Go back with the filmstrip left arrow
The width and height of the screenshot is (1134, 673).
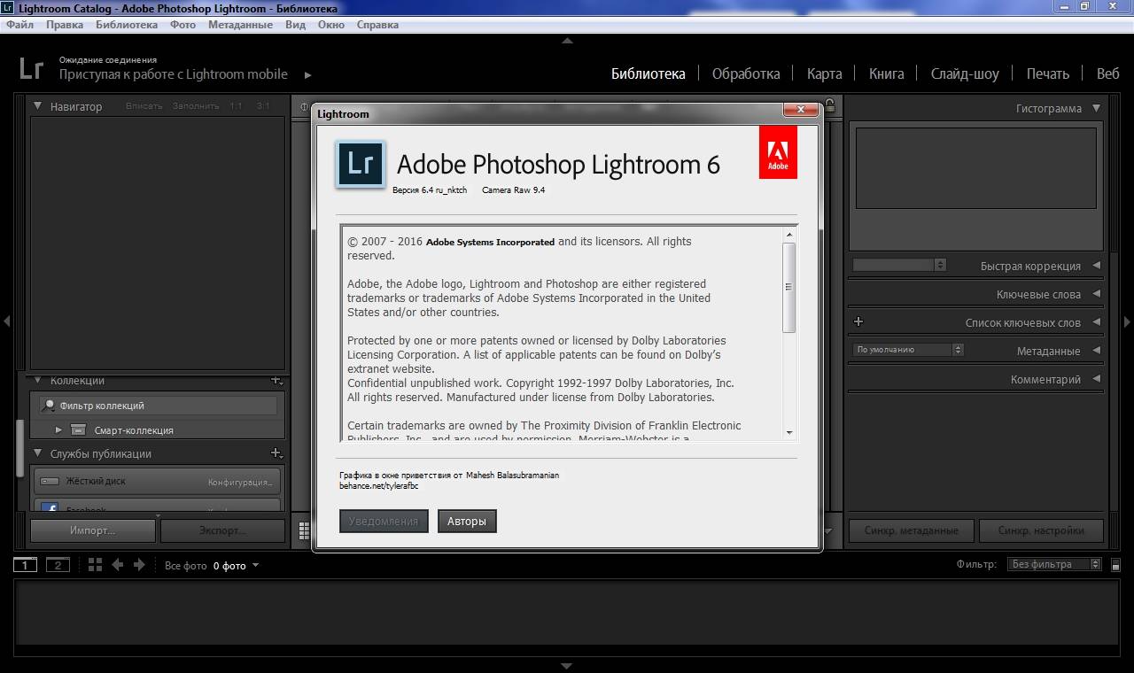pyautogui.click(x=117, y=565)
